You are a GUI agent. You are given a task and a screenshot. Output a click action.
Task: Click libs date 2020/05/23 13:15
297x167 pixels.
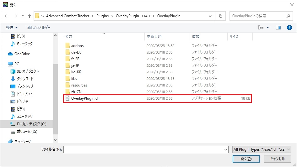click(x=160, y=79)
